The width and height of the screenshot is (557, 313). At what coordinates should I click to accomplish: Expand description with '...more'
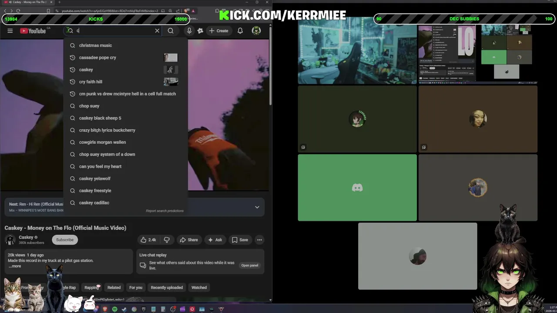click(14, 266)
